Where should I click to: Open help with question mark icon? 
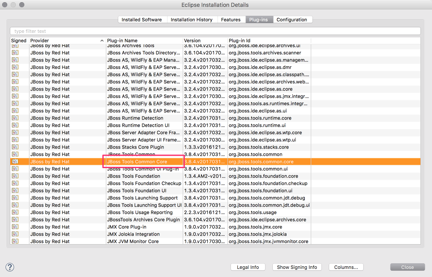pos(10,267)
